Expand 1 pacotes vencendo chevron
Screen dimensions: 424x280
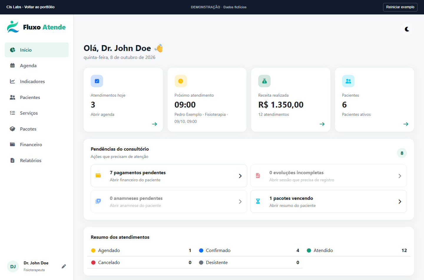400,202
